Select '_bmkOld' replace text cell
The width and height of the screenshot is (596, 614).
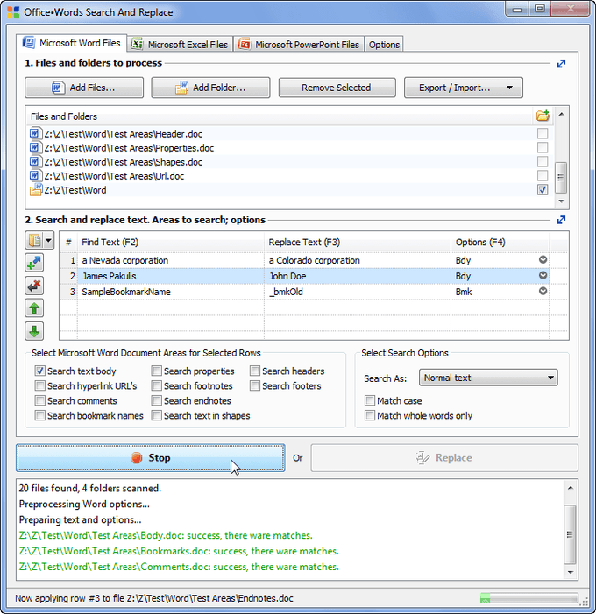pos(358,292)
